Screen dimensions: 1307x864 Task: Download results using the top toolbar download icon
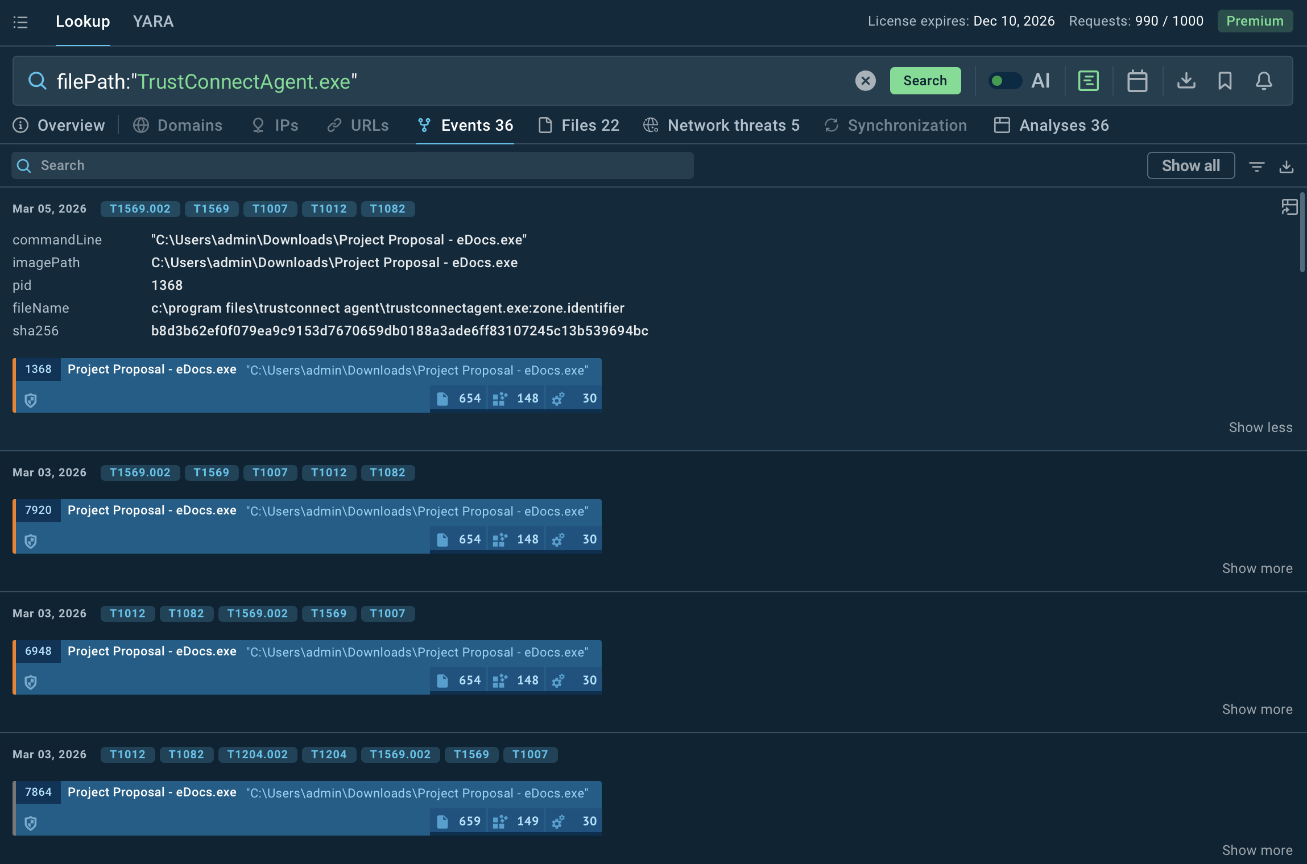click(1185, 81)
